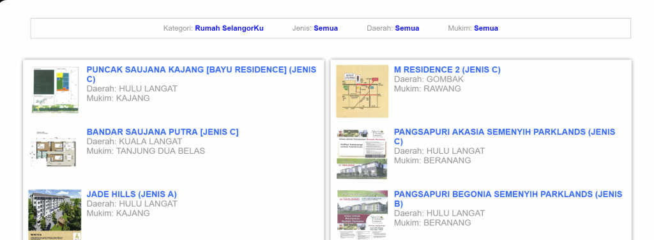654x240 pixels.
Task: Click the Mukim Rawang text under M Residence 2
Action: pyautogui.click(x=427, y=89)
